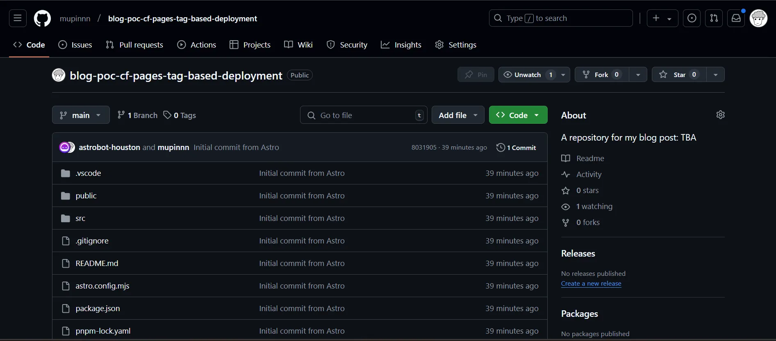This screenshot has height=341, width=776.
Task: Open the issues inbox icon in header
Action: coord(692,18)
